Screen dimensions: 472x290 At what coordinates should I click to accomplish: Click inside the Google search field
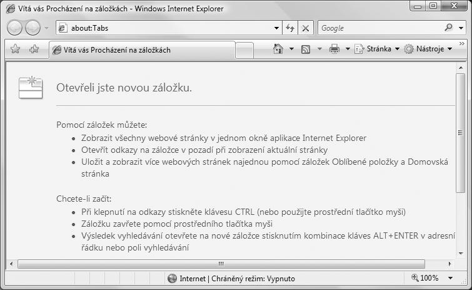[379, 28]
